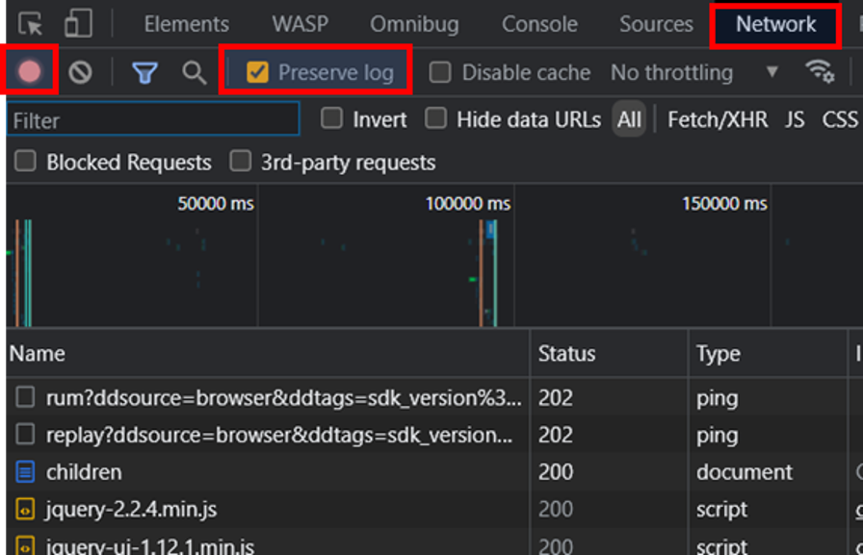Select the jquery-2.2.4.min.js request
The width and height of the screenshot is (863, 555).
[x=132, y=510]
